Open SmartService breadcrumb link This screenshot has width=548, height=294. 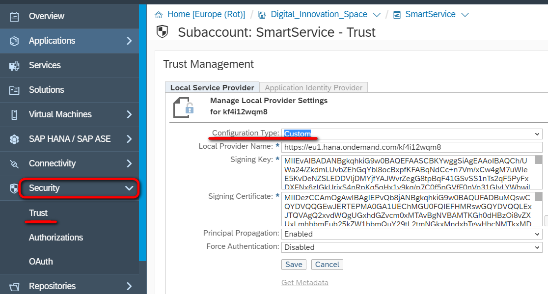(x=430, y=14)
